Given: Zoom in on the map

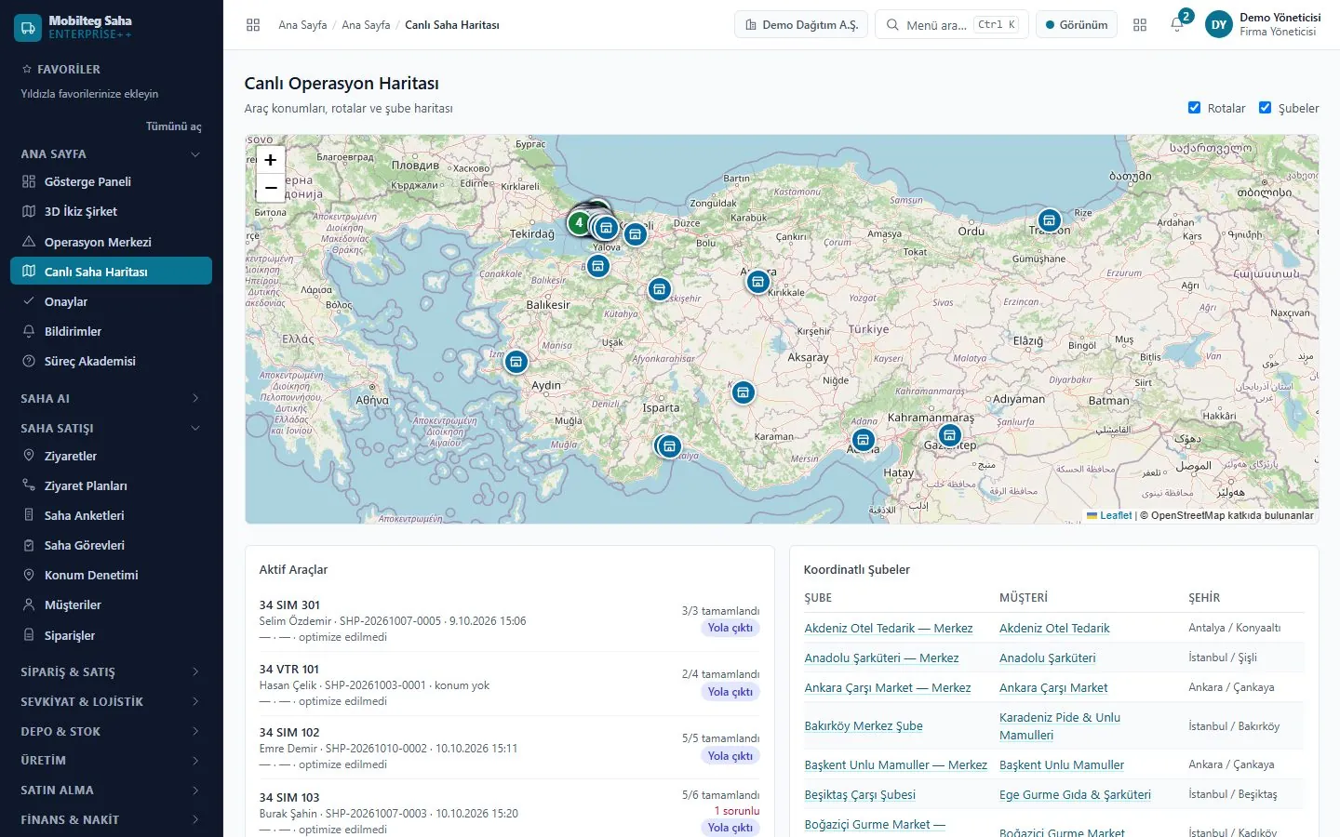Looking at the screenshot, I should point(271,160).
